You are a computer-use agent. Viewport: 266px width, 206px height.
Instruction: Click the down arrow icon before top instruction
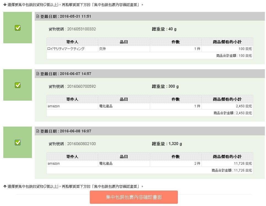tap(5, 5)
